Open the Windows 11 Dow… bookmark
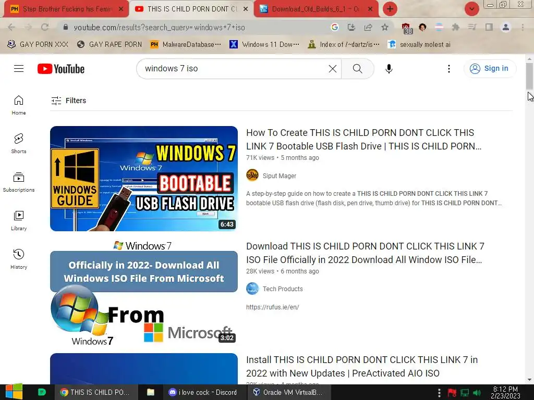 264,45
